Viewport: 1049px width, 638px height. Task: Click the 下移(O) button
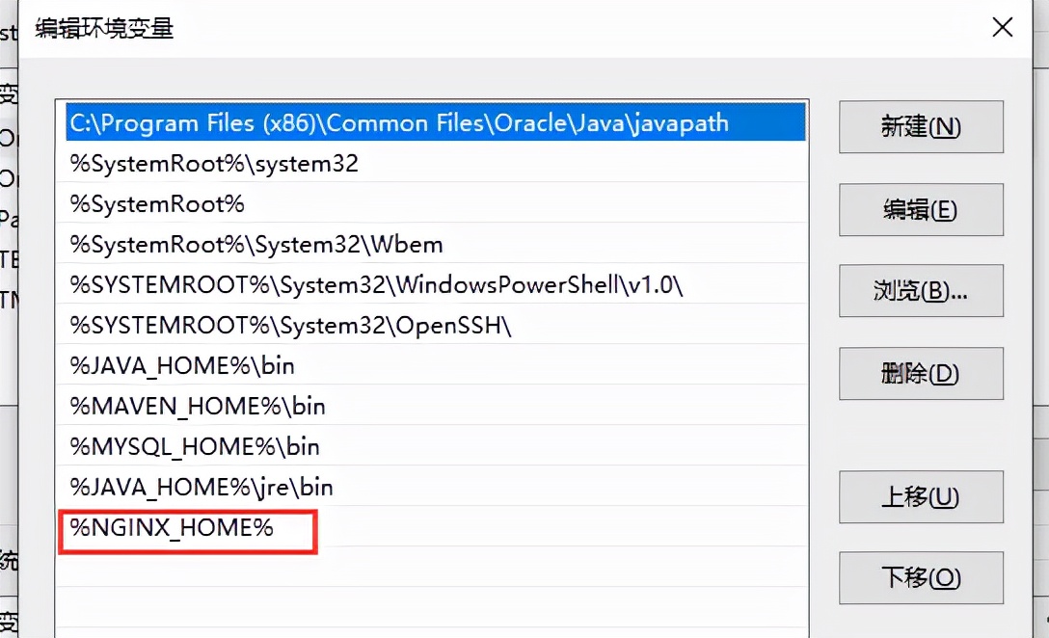point(920,578)
